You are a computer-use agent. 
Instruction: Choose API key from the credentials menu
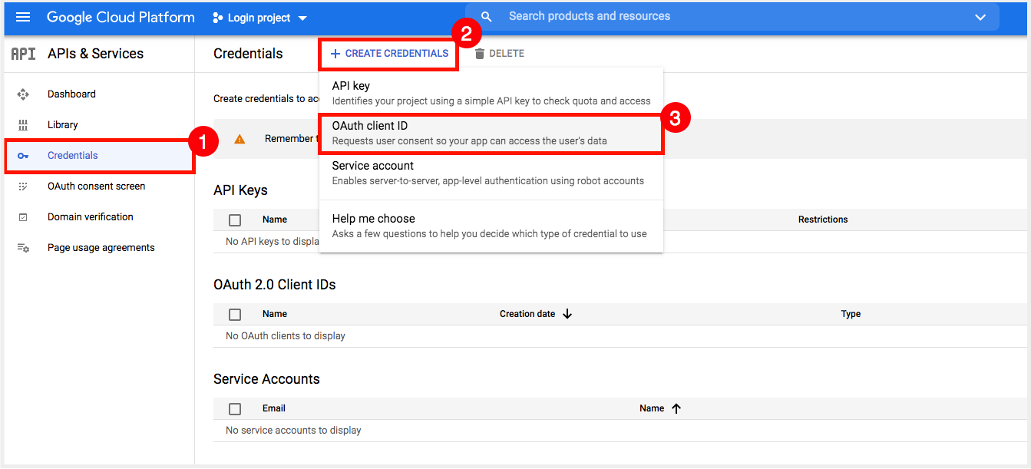pyautogui.click(x=491, y=93)
